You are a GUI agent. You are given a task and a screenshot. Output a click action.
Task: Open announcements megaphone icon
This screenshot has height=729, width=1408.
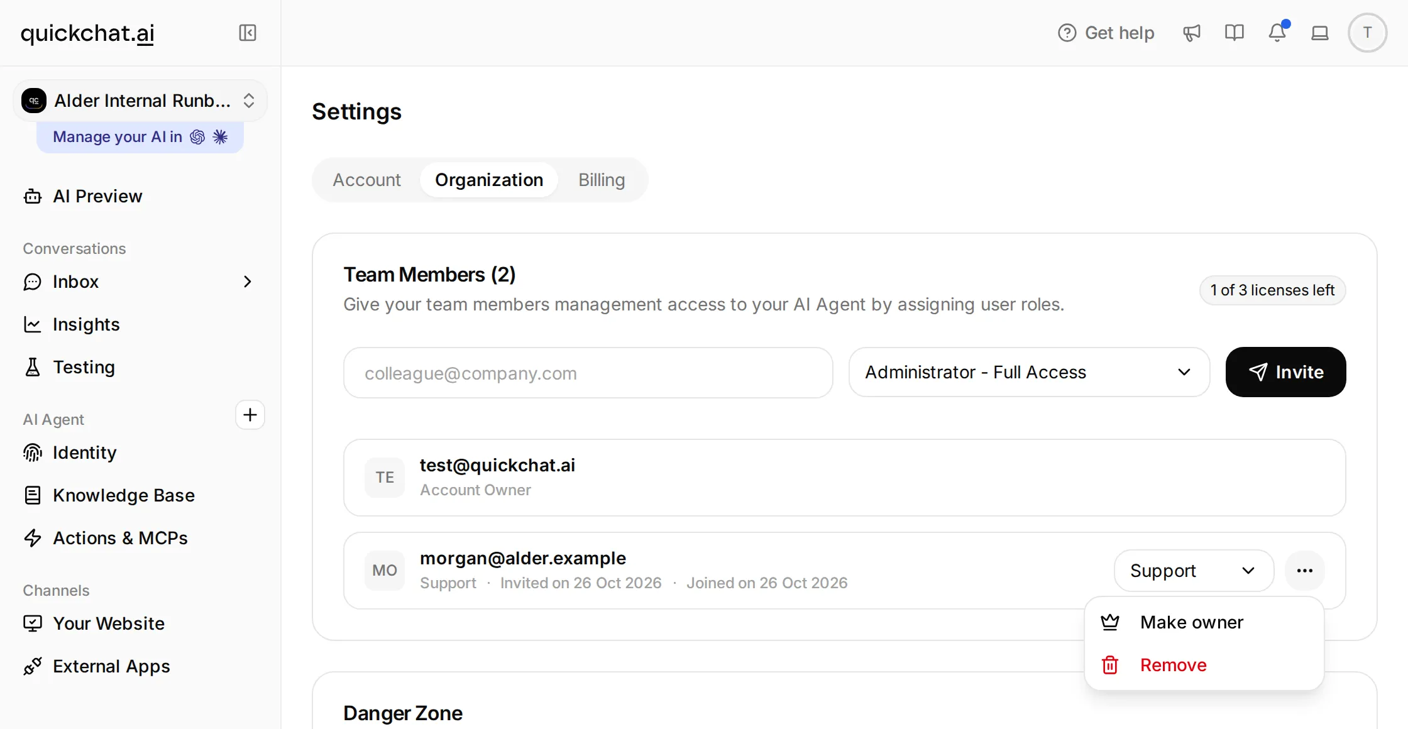click(1192, 33)
